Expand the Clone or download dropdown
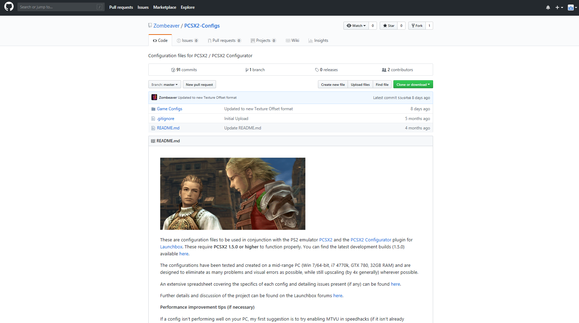 point(413,84)
